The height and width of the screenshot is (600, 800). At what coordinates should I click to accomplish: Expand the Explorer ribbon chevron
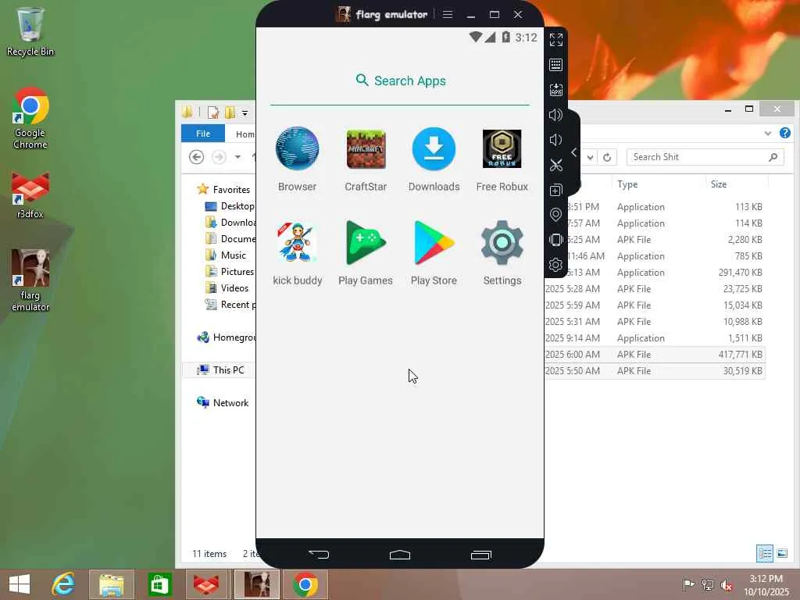[768, 134]
